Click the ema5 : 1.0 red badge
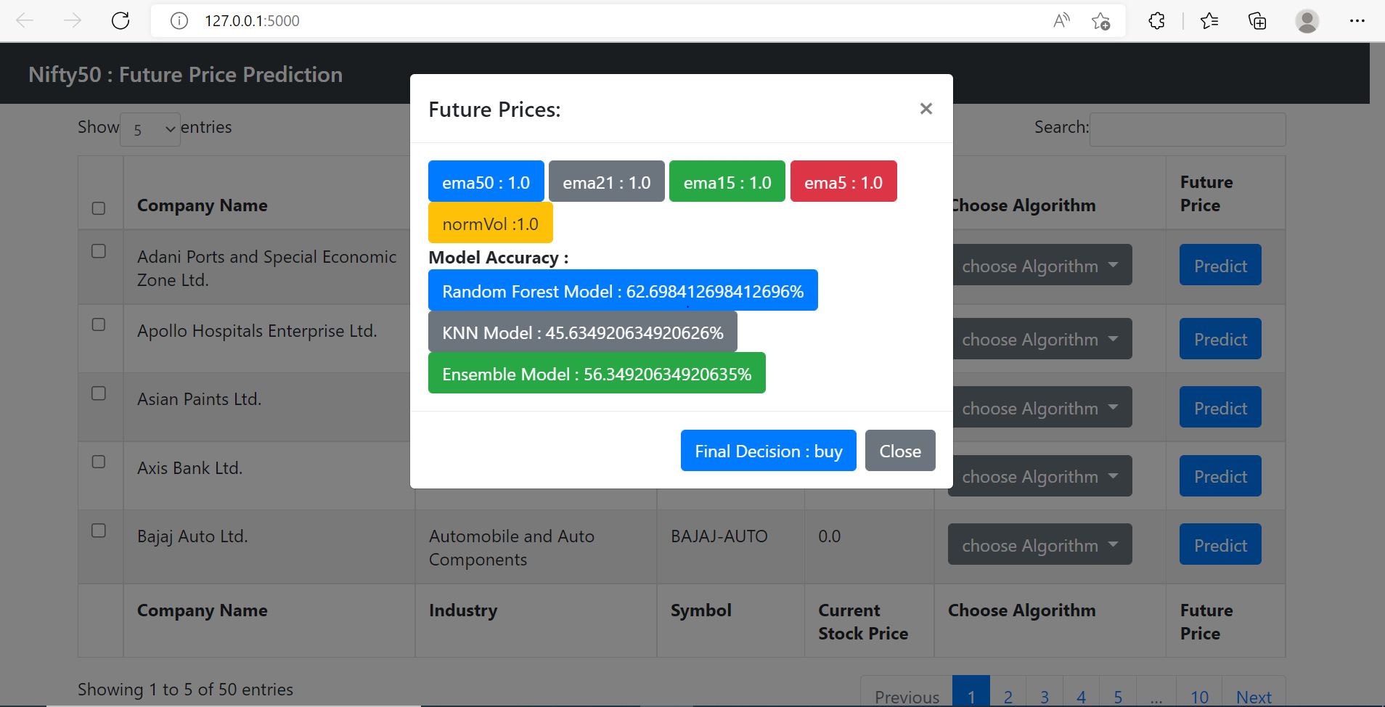Viewport: 1385px width, 707px height. (x=843, y=181)
